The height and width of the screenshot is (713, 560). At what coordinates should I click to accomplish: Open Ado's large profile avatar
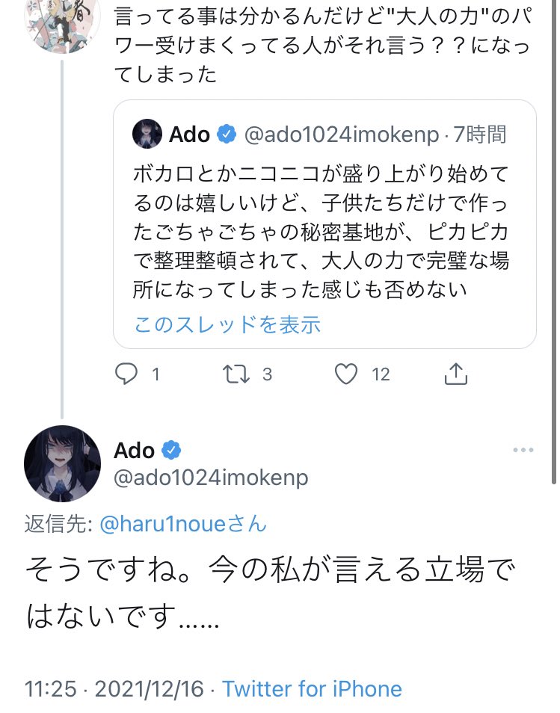(63, 464)
